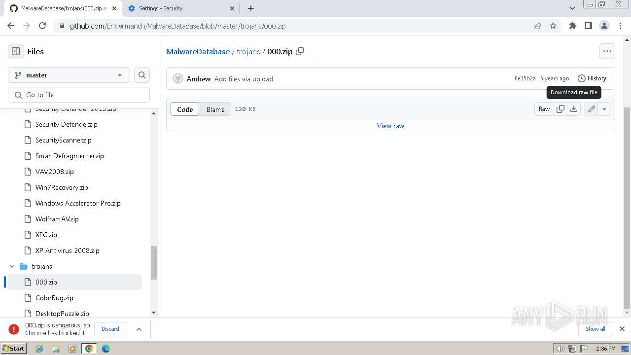Screen dimensions: 631x355
Task: Open commit hash 0e35b2a
Action: tap(525, 78)
